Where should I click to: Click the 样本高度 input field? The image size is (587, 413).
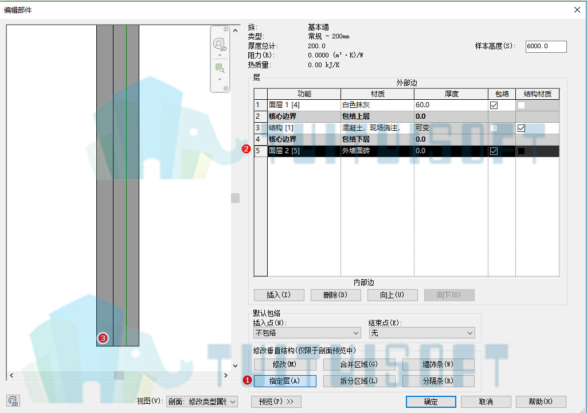click(x=546, y=46)
